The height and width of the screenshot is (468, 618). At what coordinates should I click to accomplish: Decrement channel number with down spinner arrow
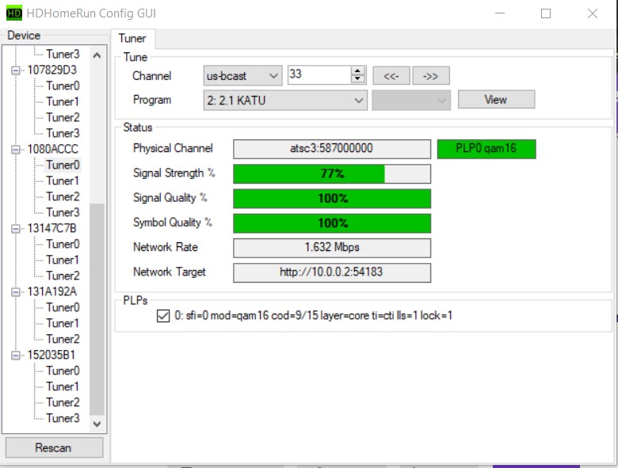(x=357, y=80)
